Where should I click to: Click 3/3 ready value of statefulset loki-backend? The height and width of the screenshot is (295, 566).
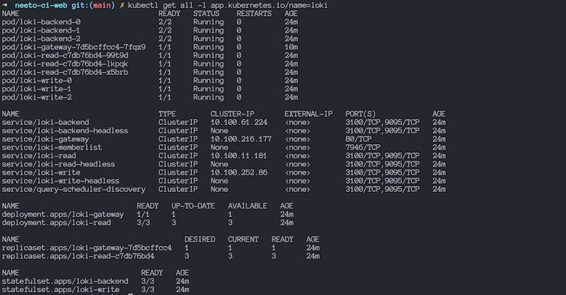[148, 281]
